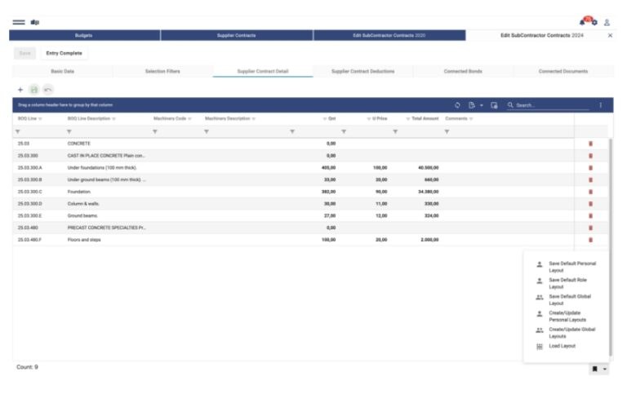Delete the 25.03.300 cast in place row
Viewport: 627px width, 394px height.
(590, 156)
